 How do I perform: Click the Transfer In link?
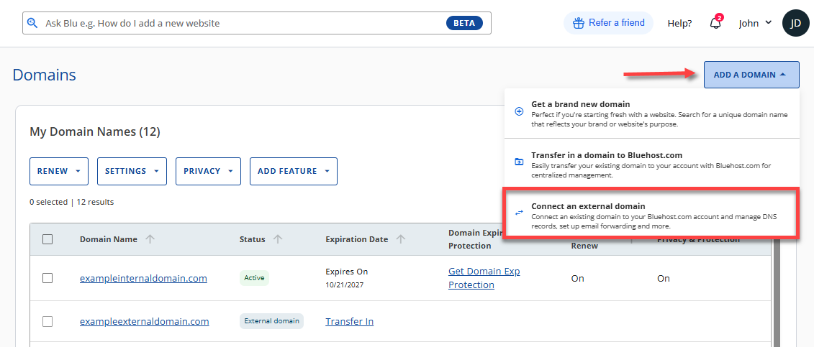click(349, 321)
